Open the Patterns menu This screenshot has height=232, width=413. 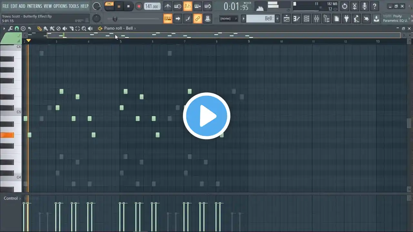point(35,6)
